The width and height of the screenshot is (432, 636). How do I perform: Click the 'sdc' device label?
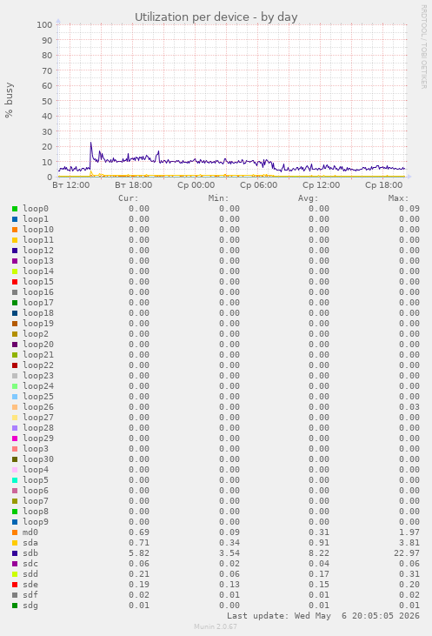click(30, 564)
